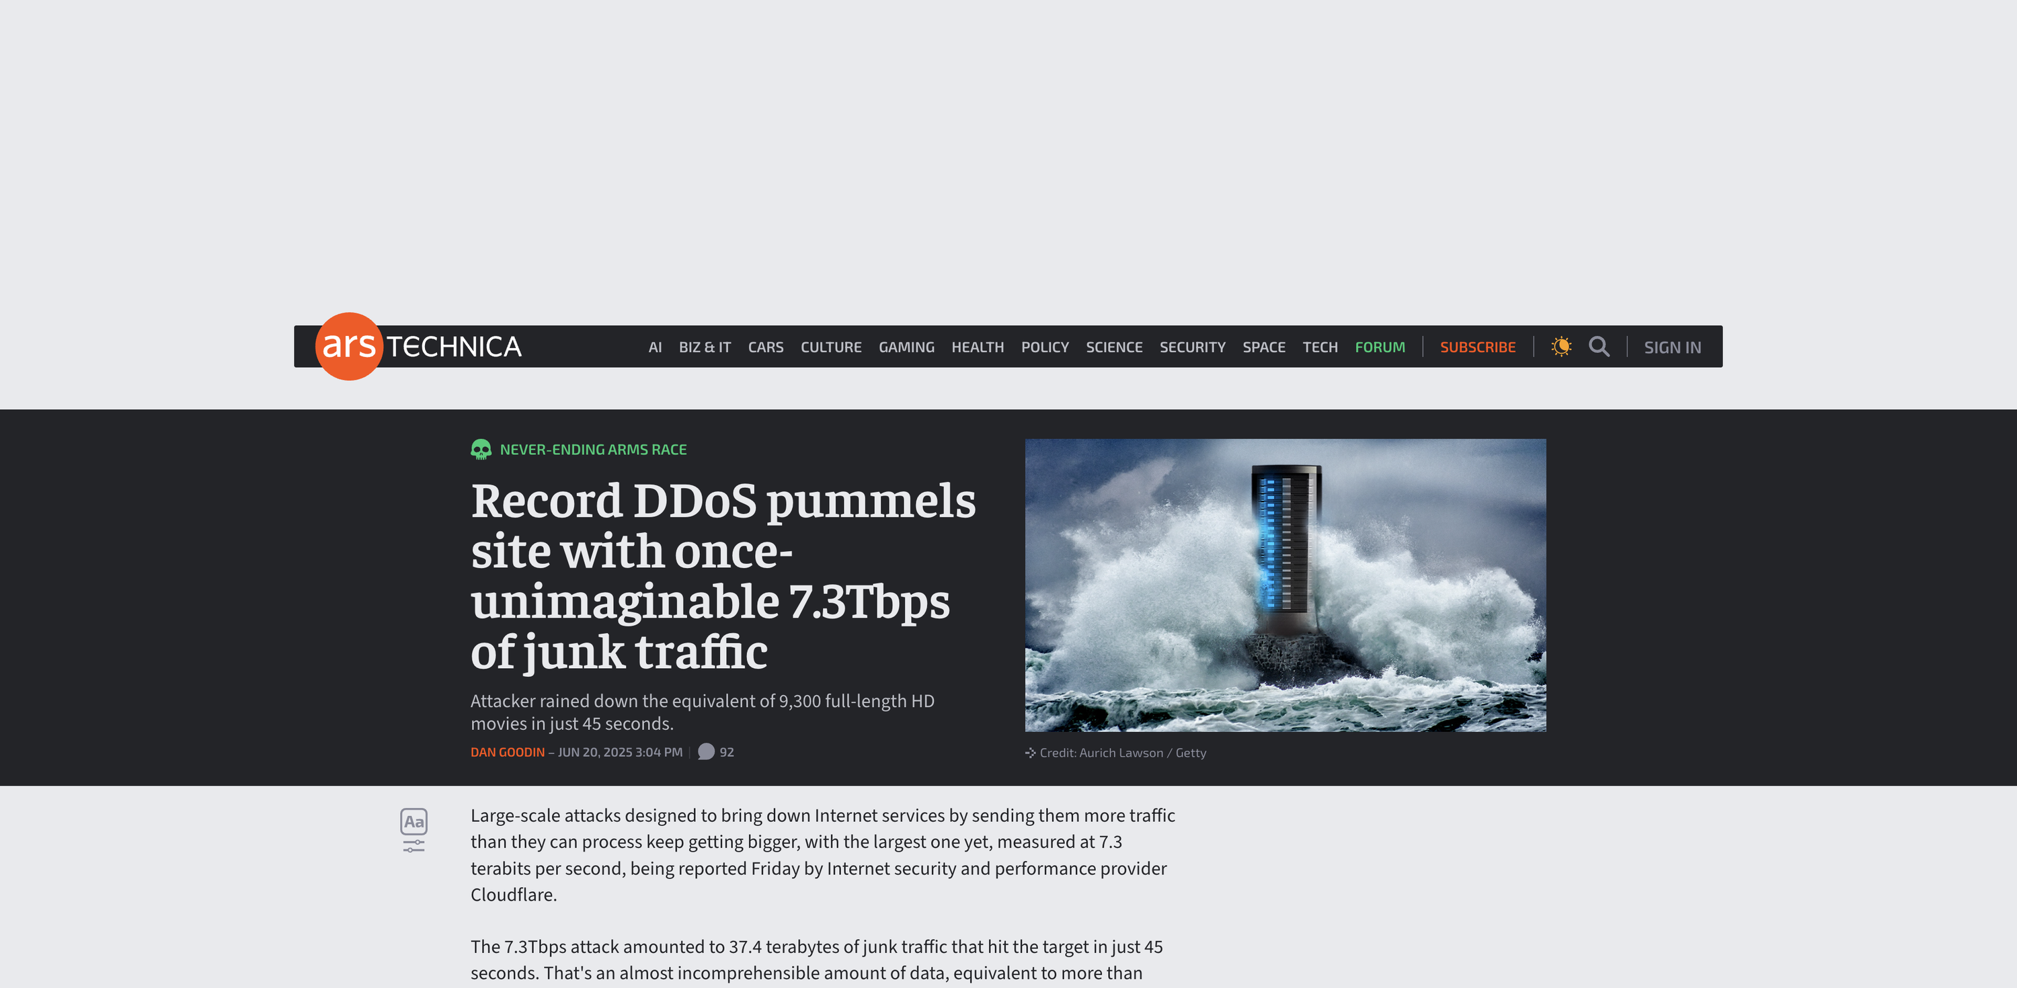The image size is (2017, 988).
Task: Click the Ars Technica logo
Action: pos(418,346)
